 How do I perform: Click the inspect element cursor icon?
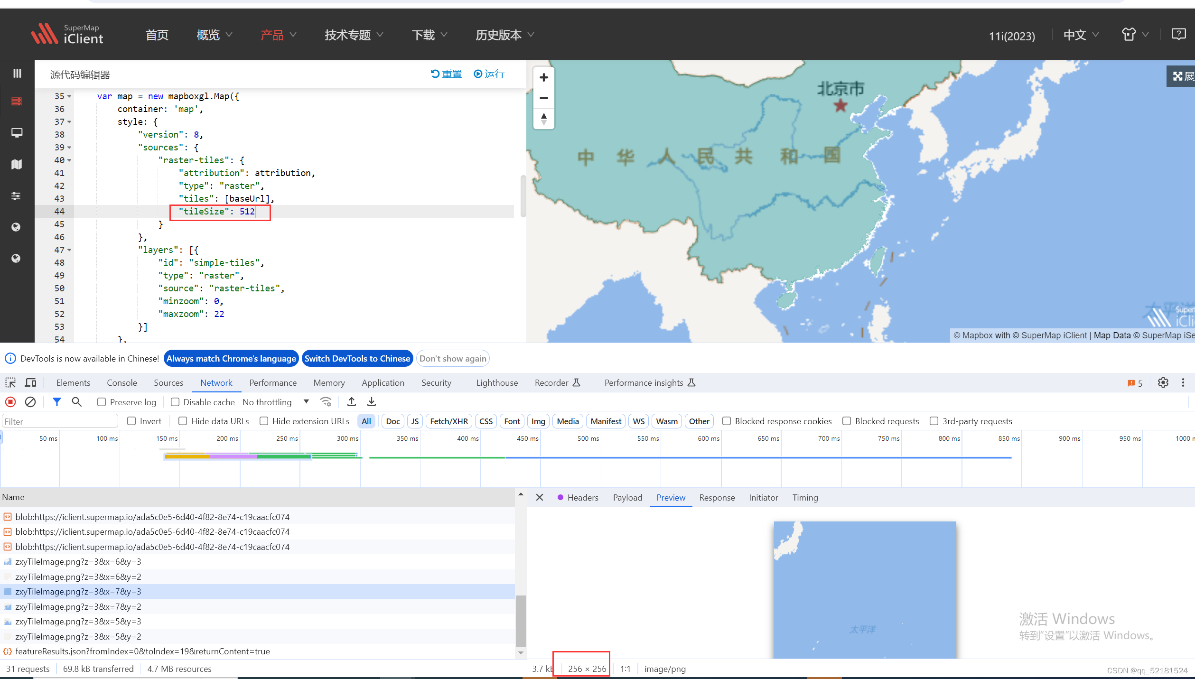(x=10, y=382)
